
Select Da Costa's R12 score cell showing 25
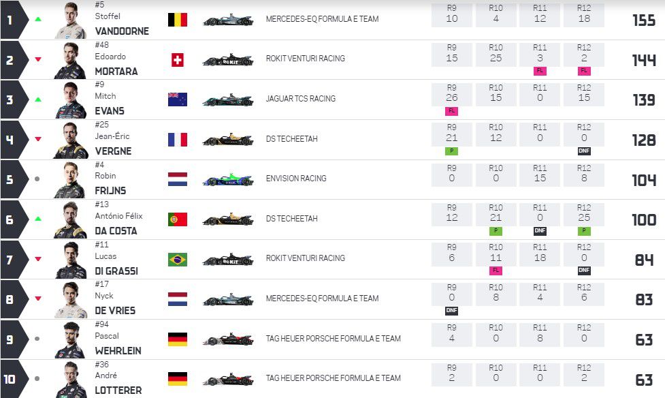pos(584,214)
